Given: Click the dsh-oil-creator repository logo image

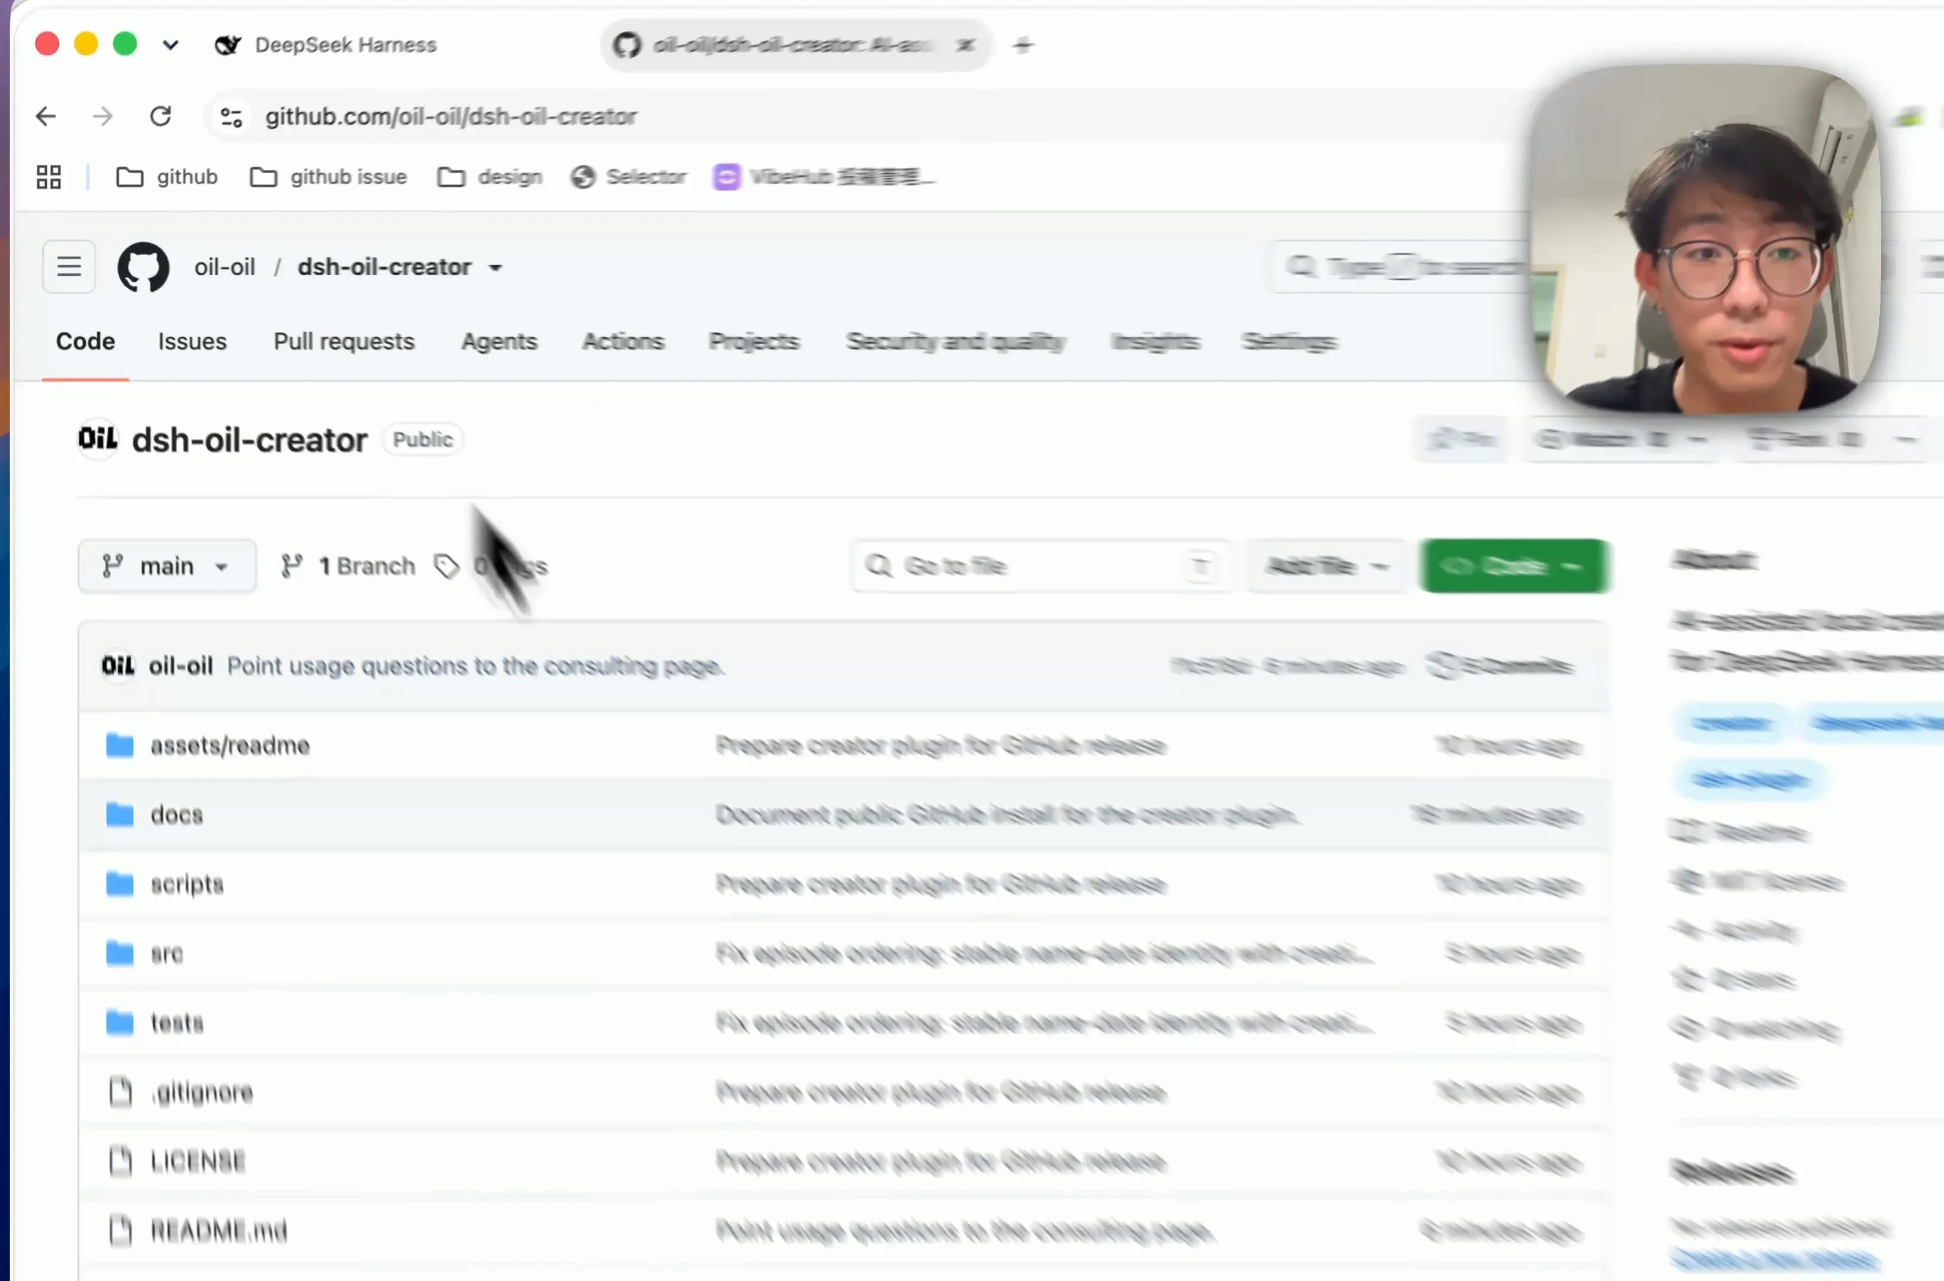Looking at the screenshot, I should click(98, 439).
